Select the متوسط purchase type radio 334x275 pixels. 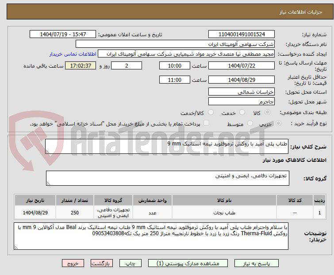coord(250,123)
